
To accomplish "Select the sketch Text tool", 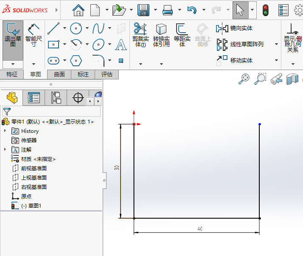I will point(121,45).
